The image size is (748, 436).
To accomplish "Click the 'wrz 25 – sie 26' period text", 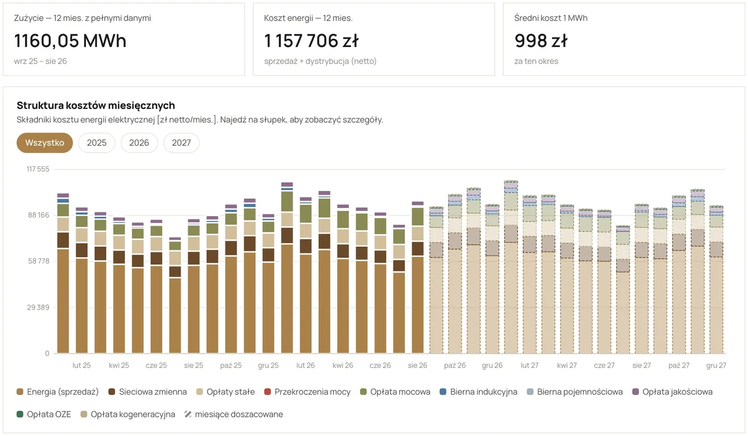I will tap(41, 61).
